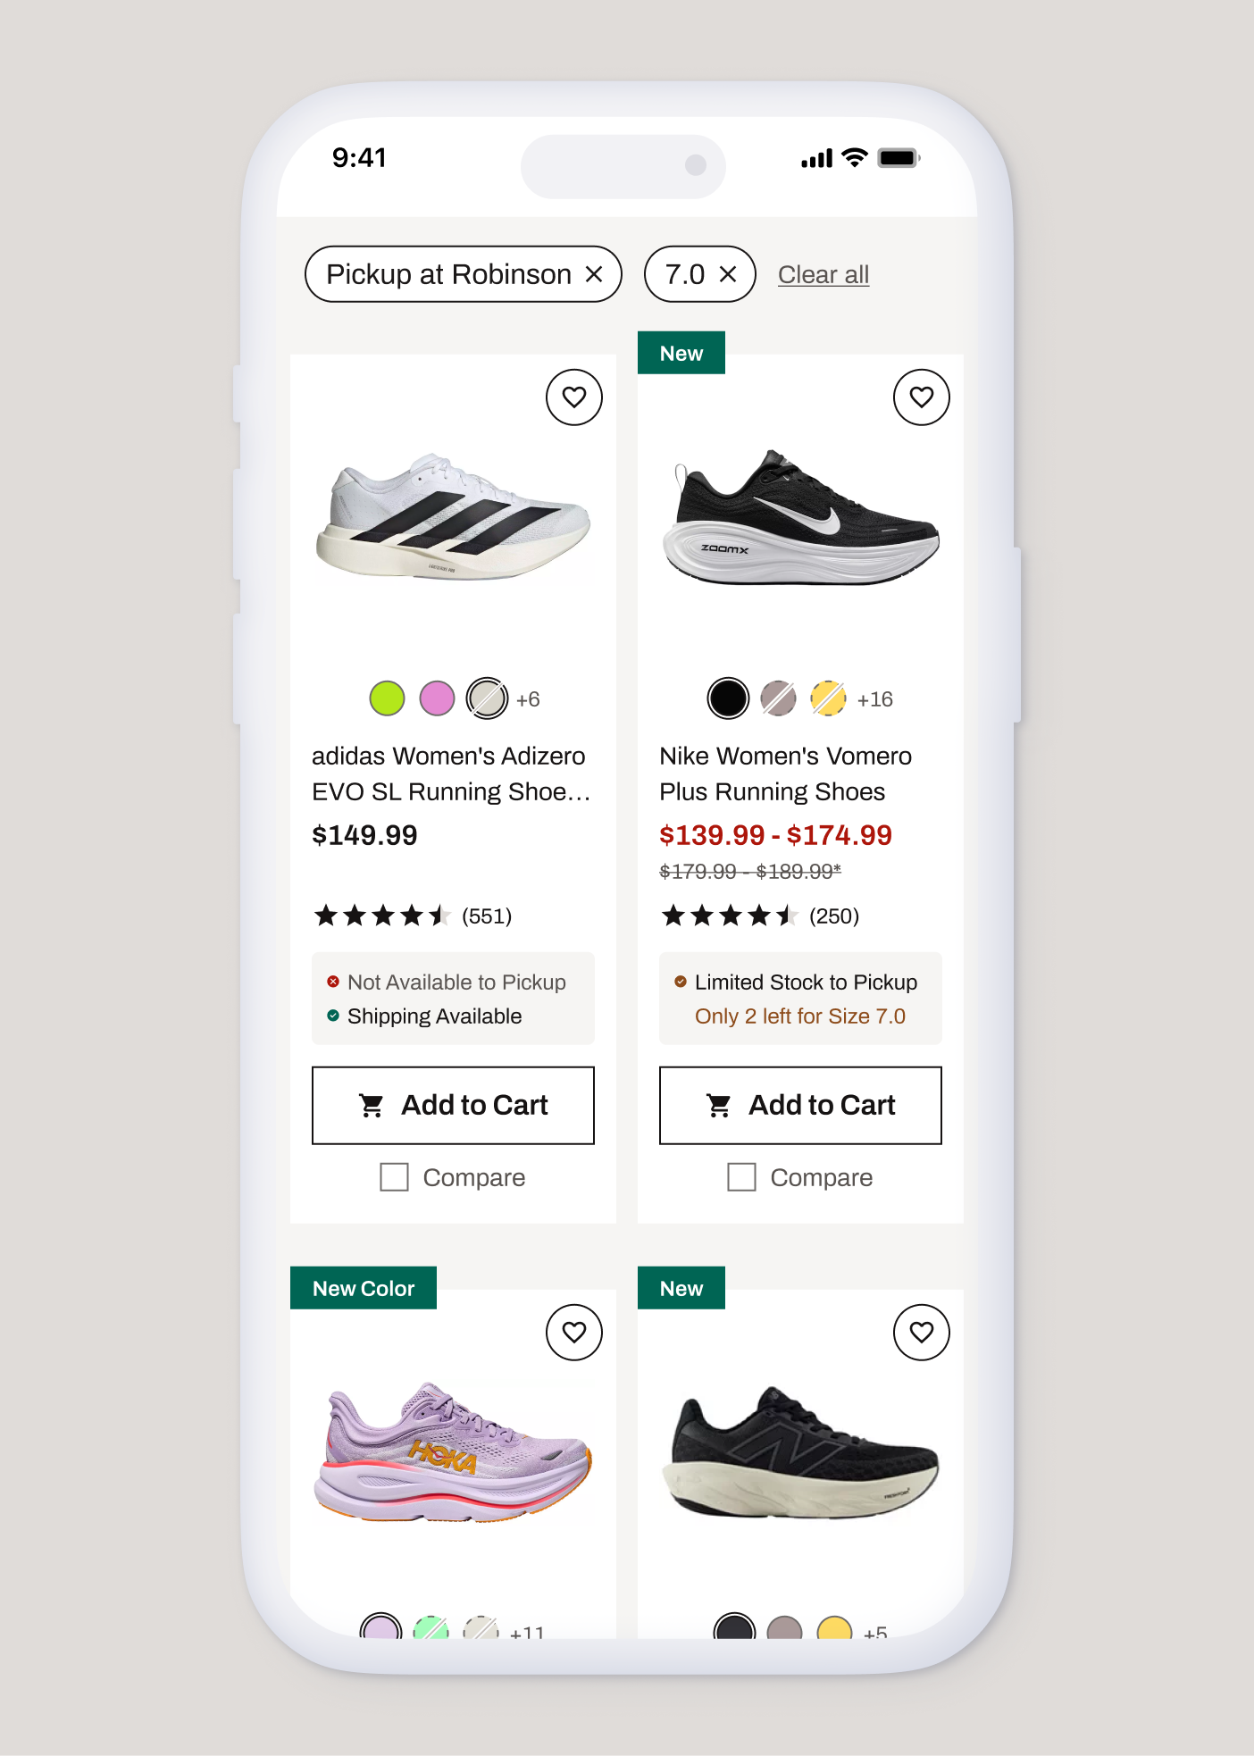Save the purple Hoka shoe to favorites
The height and width of the screenshot is (1756, 1254).
573,1333
